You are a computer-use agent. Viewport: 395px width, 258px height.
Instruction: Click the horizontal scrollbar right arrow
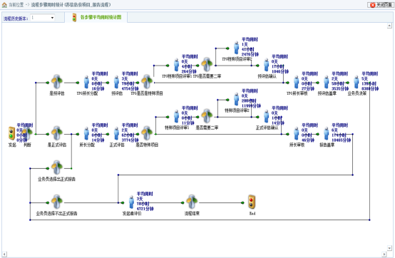pyautogui.click(x=384, y=254)
